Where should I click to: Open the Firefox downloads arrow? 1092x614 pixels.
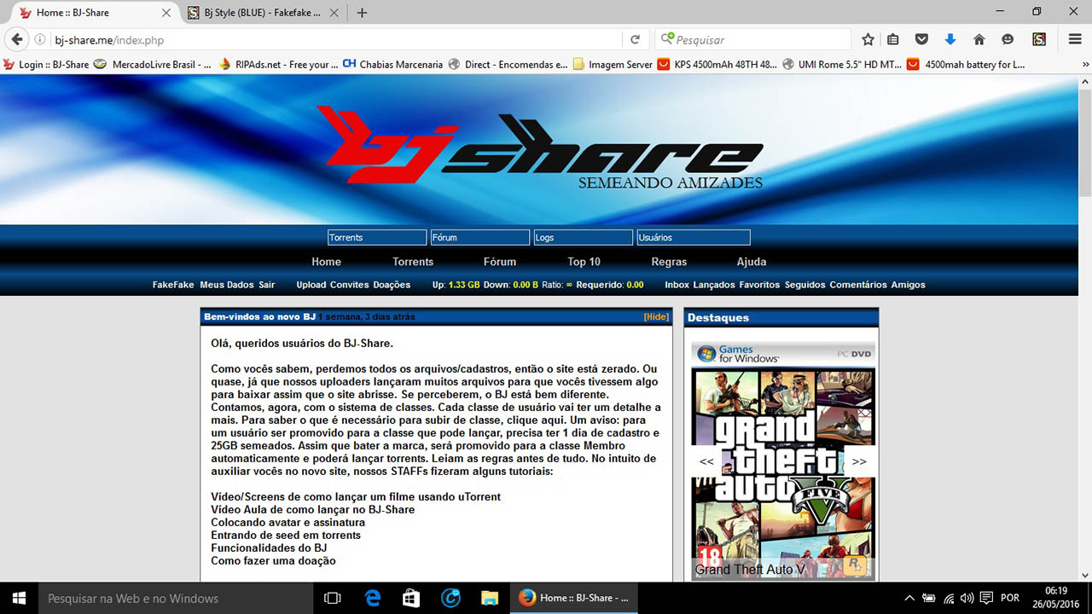point(950,40)
